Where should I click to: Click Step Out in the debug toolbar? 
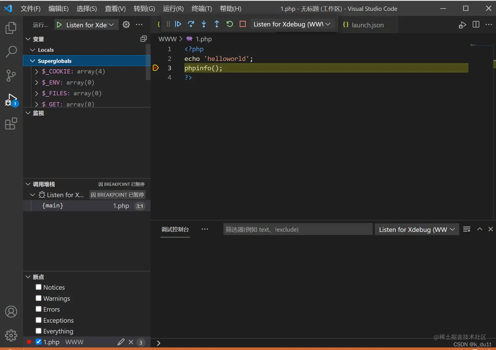[217, 24]
